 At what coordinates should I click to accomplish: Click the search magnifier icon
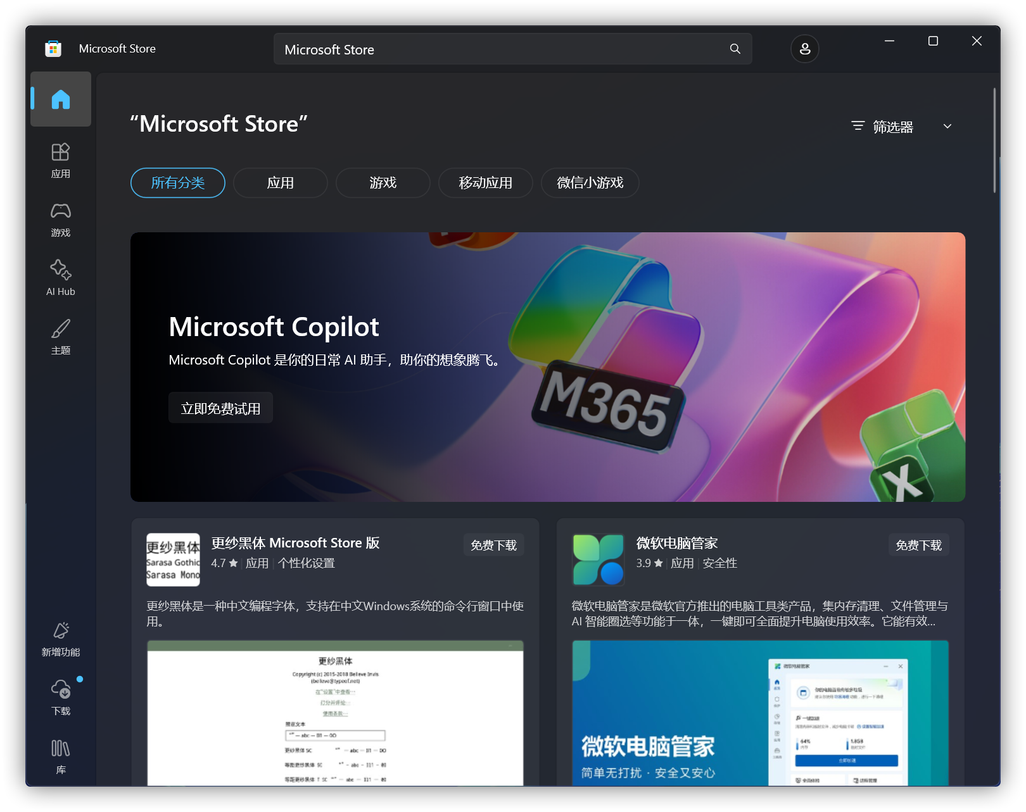[735, 49]
